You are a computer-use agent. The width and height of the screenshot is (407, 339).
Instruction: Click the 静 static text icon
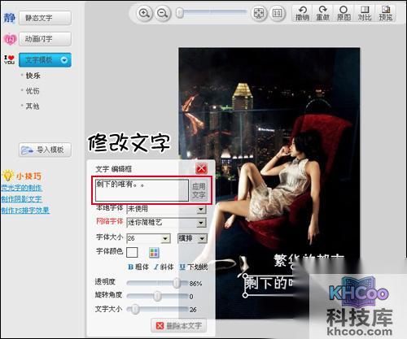click(x=10, y=18)
